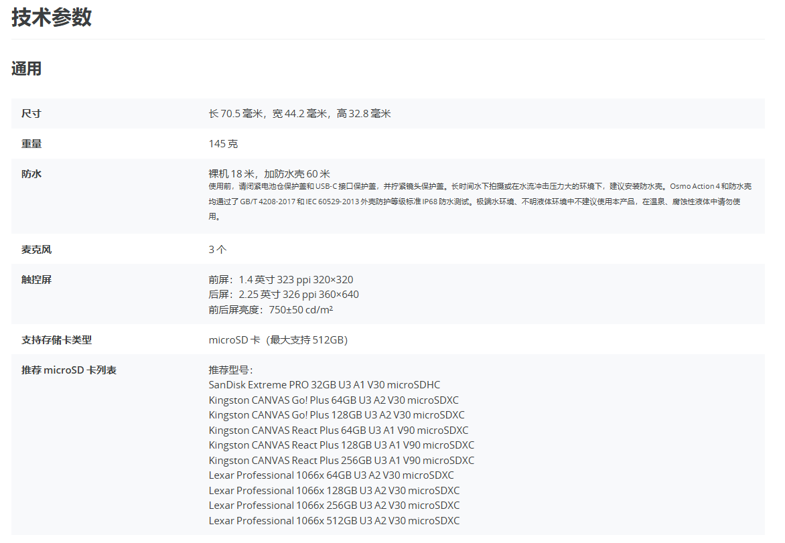This screenshot has height=543, width=785.
Task: Click the SanDisk Extreme PRO 32GB entry
Action: (x=324, y=385)
